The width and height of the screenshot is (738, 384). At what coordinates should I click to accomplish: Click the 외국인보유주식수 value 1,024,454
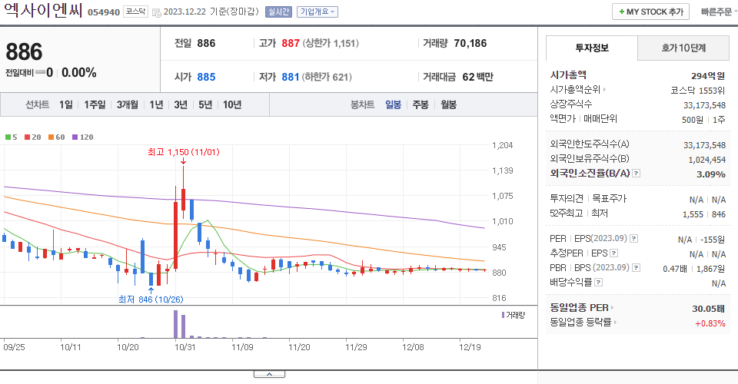pos(707,160)
